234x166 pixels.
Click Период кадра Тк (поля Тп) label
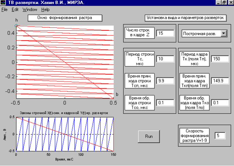pyautogui.click(x=194, y=59)
